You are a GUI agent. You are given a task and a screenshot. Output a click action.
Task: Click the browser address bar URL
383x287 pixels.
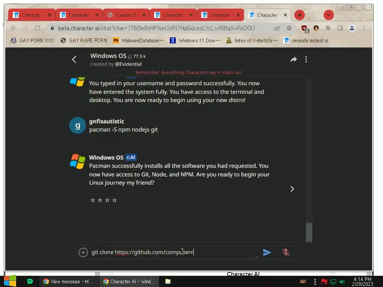pos(156,28)
